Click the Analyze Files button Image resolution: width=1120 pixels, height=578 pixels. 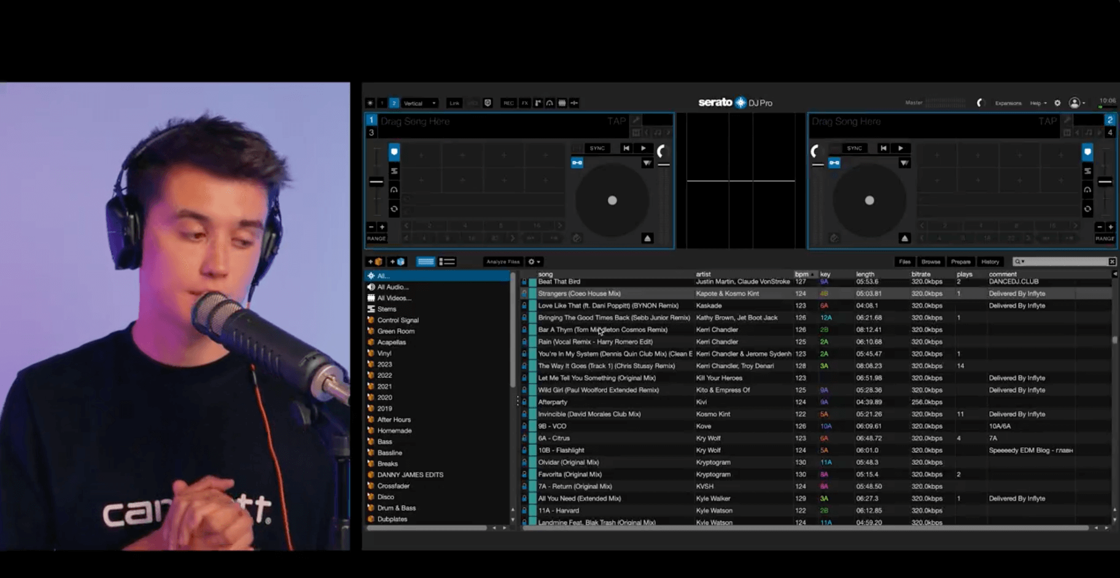pyautogui.click(x=502, y=261)
